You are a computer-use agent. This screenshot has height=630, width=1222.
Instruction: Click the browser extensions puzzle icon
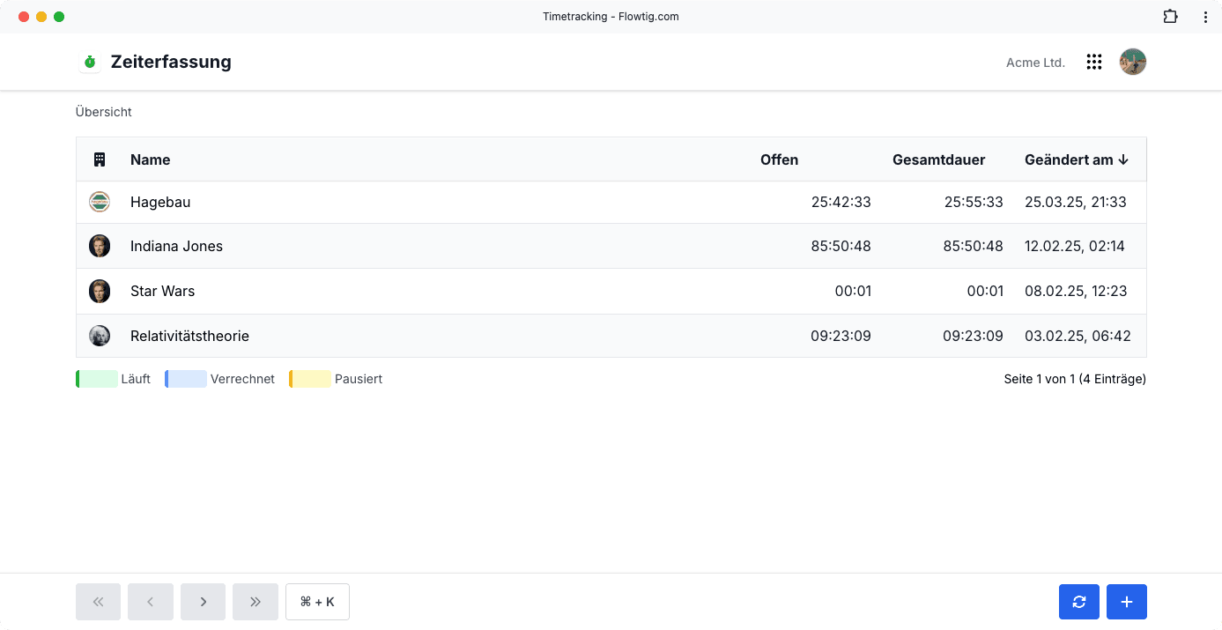tap(1170, 16)
